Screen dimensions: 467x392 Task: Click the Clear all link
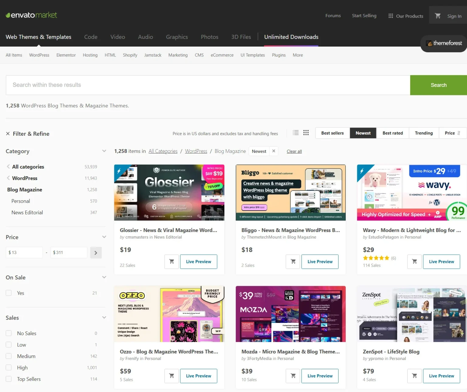pyautogui.click(x=294, y=151)
